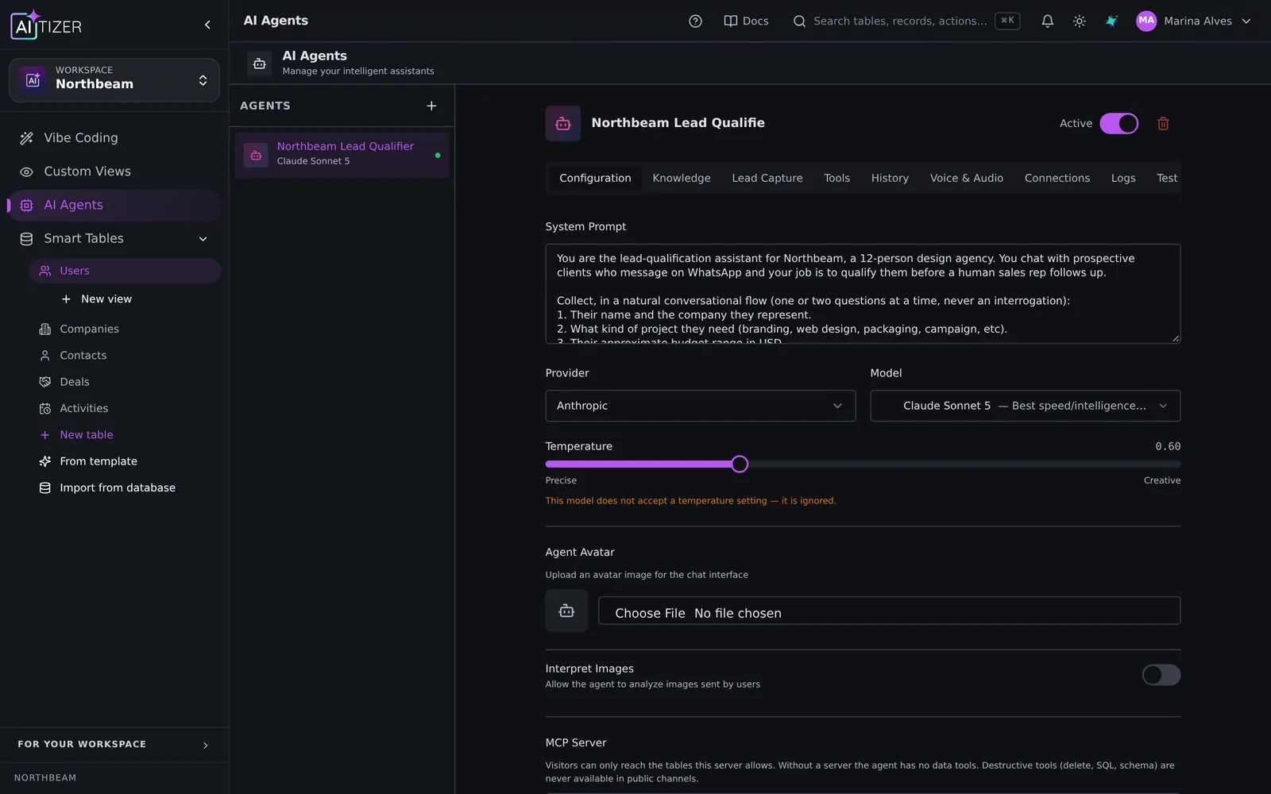Click inside the System Prompt text area
The image size is (1271, 794).
[863, 294]
